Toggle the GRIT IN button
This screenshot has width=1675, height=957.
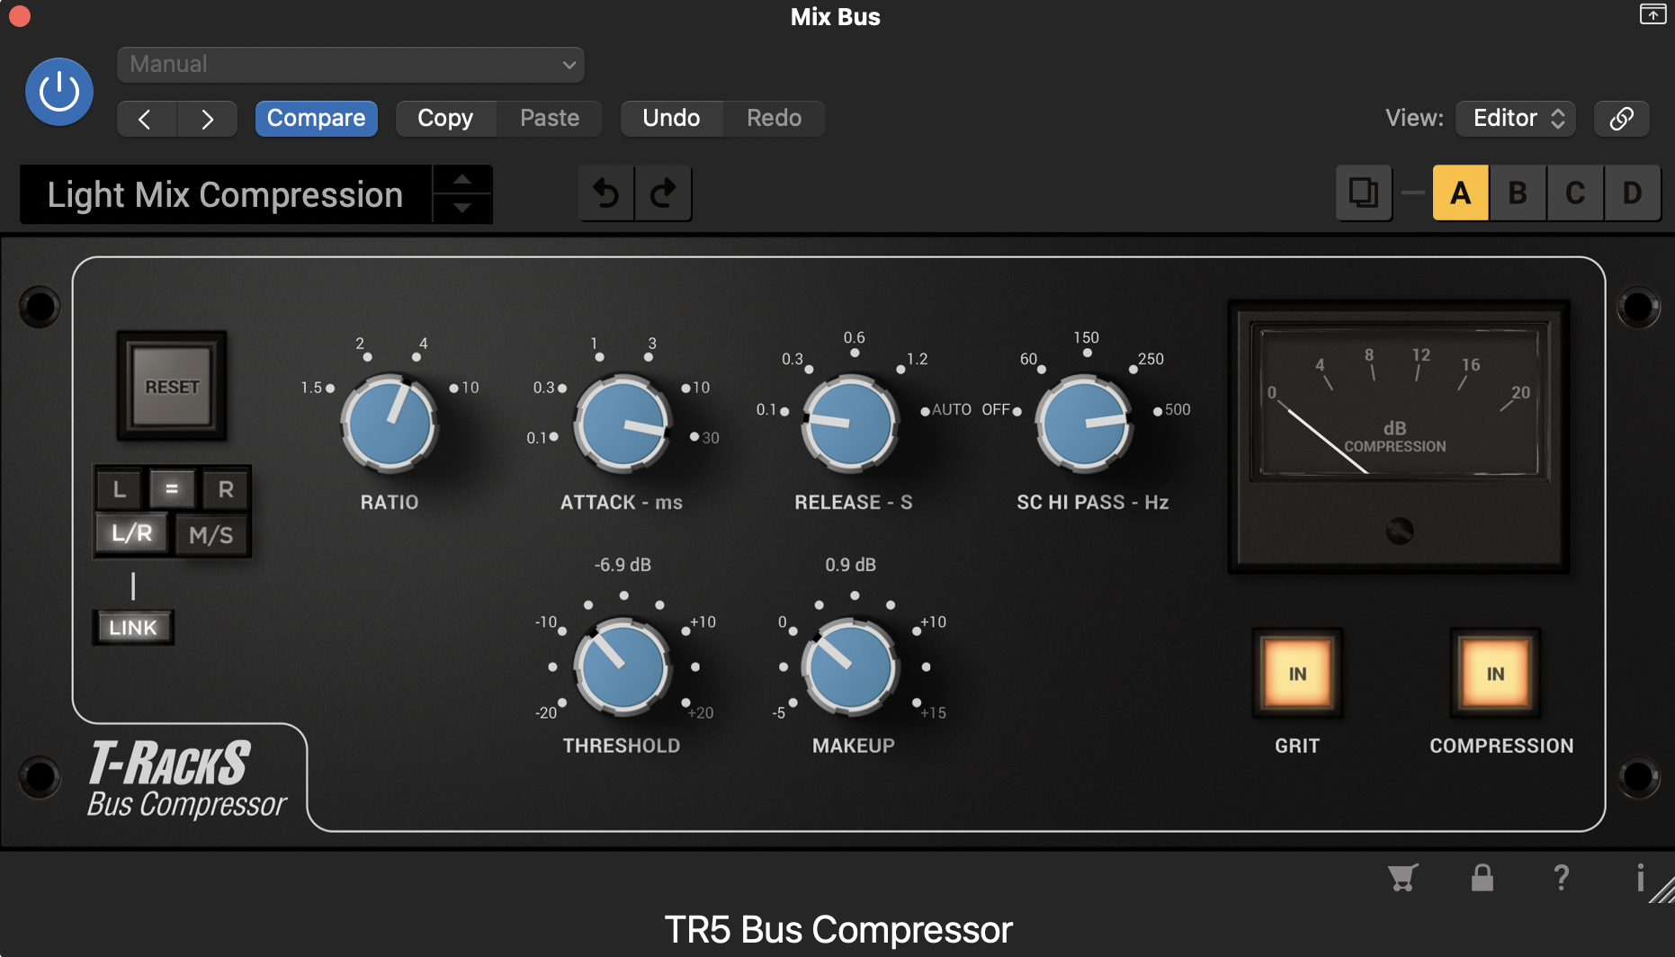1297,674
